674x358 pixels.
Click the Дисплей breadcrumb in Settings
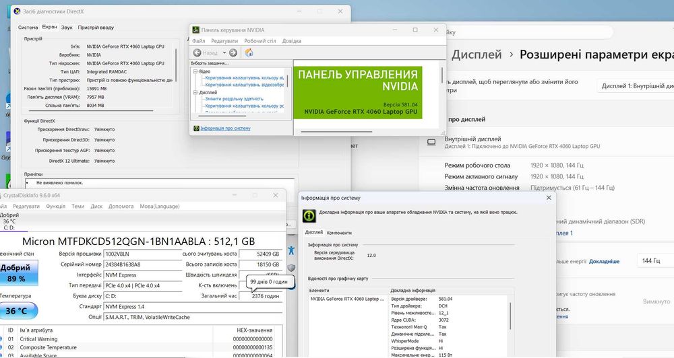(x=477, y=55)
